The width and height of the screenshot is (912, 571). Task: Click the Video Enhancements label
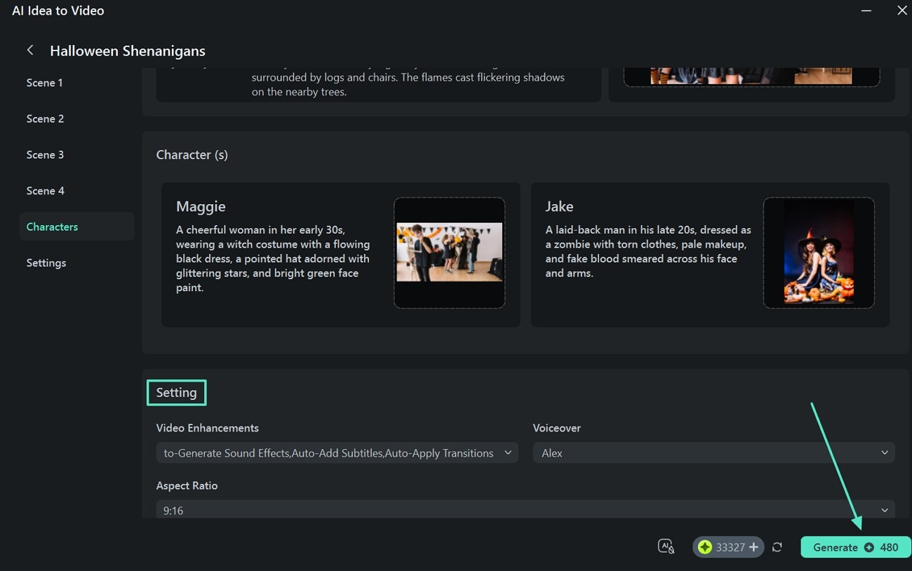click(208, 428)
